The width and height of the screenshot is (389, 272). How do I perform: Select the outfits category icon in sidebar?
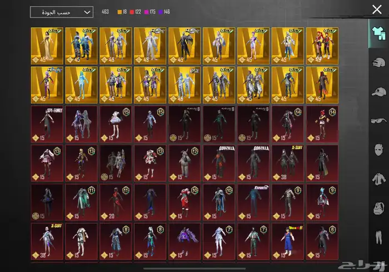tap(377, 33)
